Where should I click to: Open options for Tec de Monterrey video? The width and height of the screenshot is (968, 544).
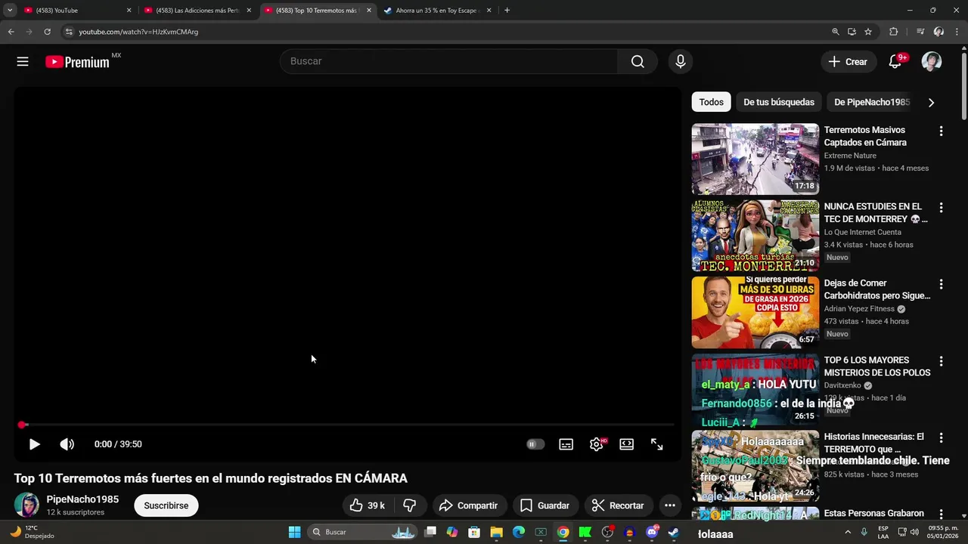[x=941, y=208]
